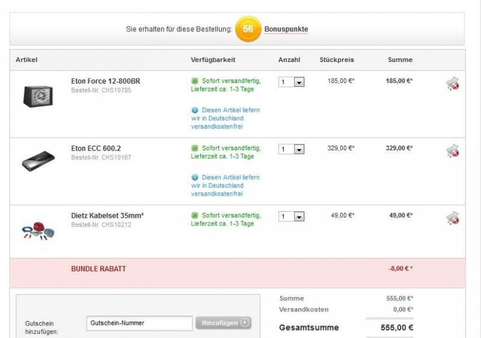Click info icon in Eton Force 12-800BR row
Image resolution: width=481 pixels, height=338 pixels.
coord(194,110)
